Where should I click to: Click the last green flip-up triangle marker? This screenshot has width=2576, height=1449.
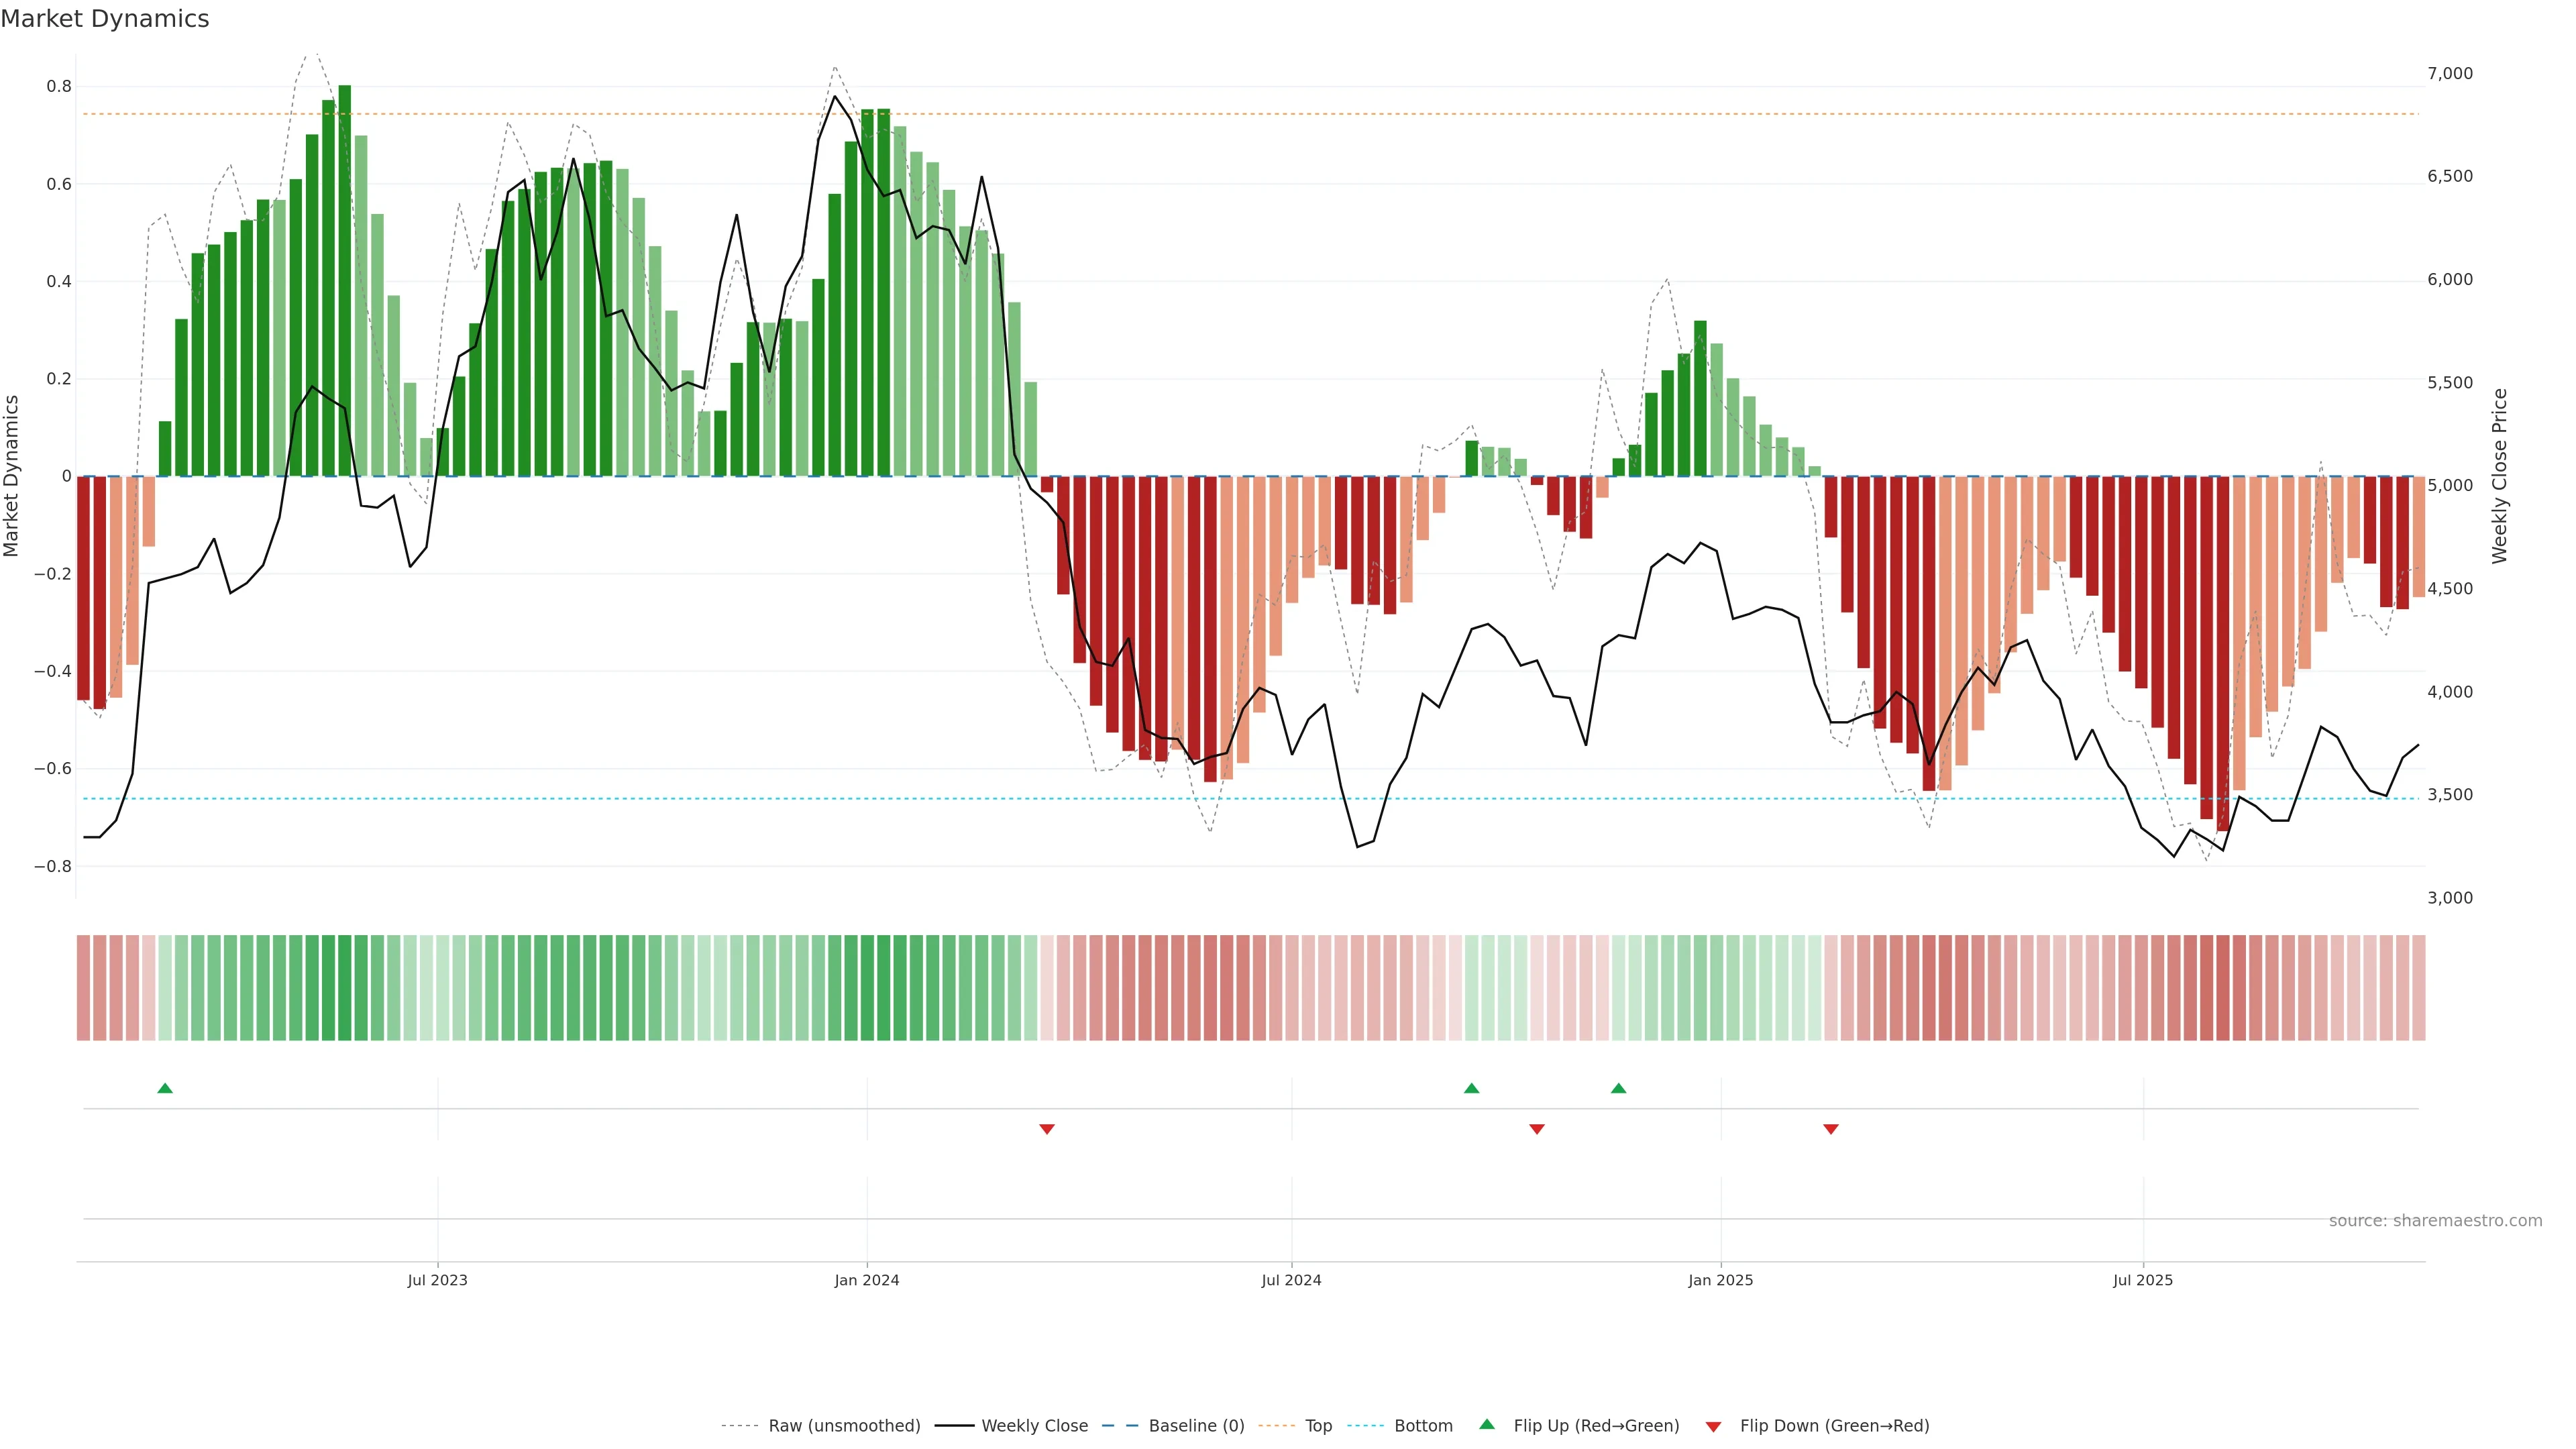tap(1618, 1088)
